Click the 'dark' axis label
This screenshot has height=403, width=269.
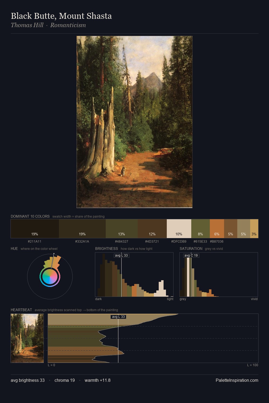click(98, 299)
